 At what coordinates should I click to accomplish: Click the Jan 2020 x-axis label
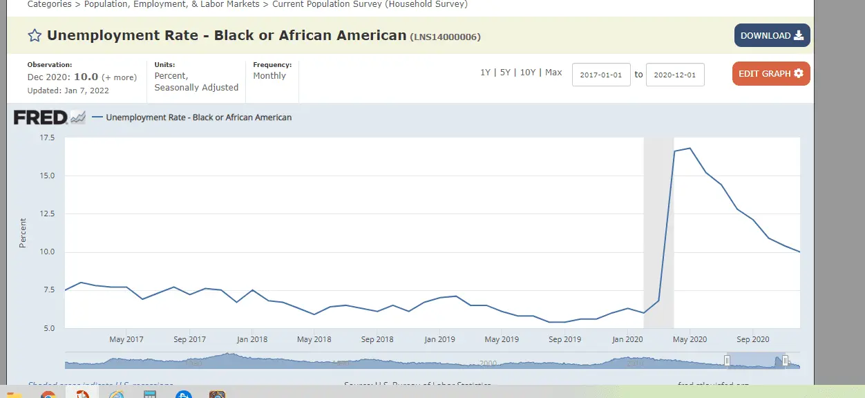(x=627, y=339)
